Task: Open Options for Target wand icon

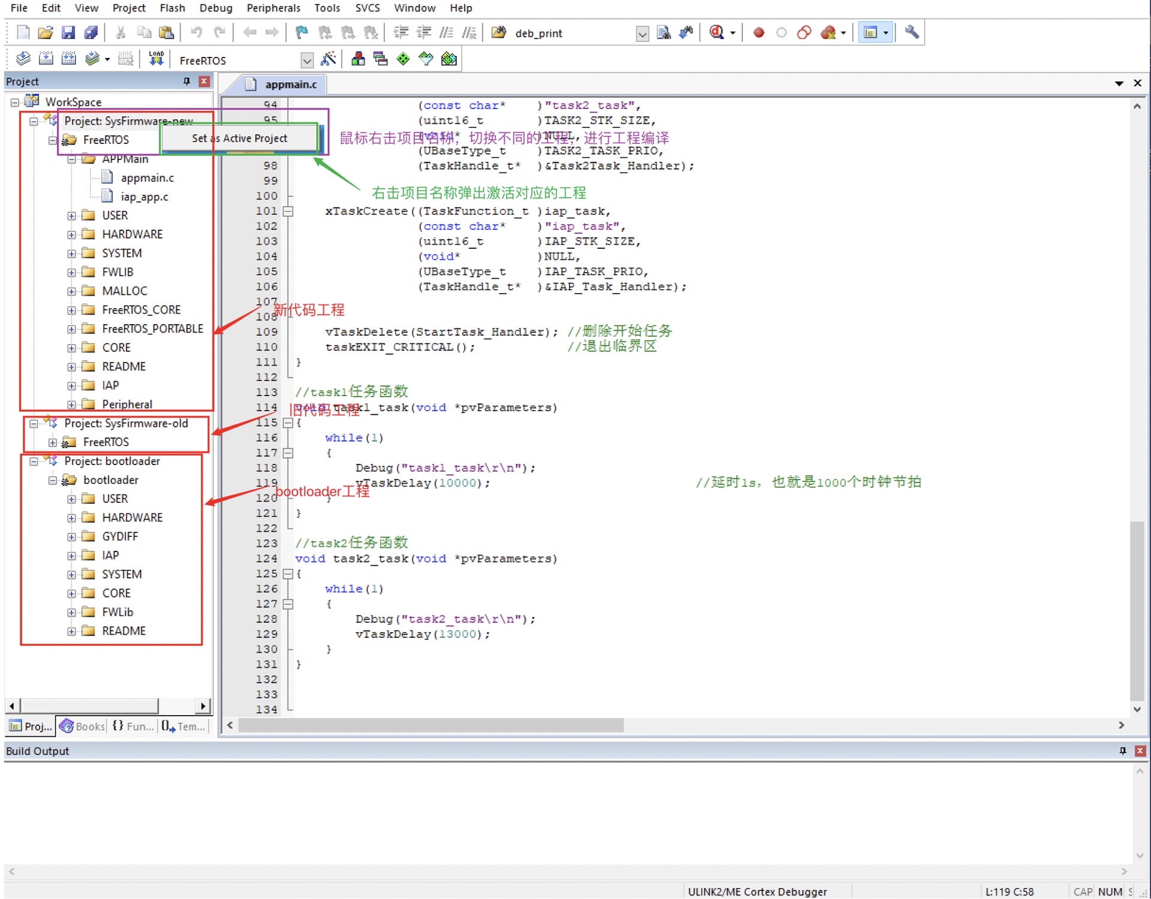Action: [328, 59]
